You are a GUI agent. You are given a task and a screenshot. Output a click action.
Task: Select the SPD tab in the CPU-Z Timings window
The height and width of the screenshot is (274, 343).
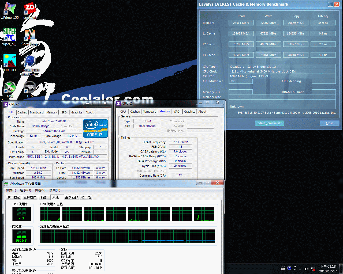point(177,112)
